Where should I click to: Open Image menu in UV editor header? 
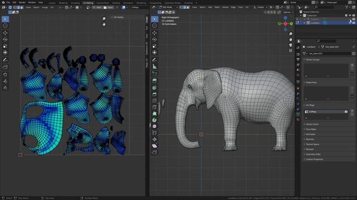45,7
